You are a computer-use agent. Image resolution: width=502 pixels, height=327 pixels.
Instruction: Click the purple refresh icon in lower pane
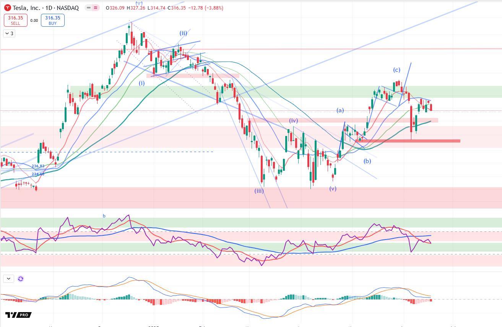click(x=21, y=279)
